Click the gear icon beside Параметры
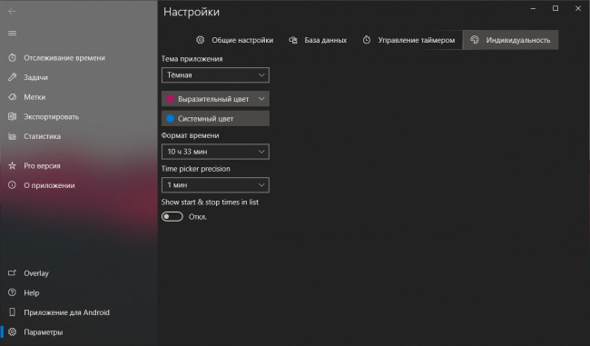 pos(12,331)
